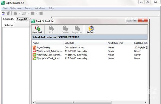Expand dropdown arrow after fourth toolbar icon
This screenshot has width=161, height=104.
pyautogui.click(x=28, y=13)
